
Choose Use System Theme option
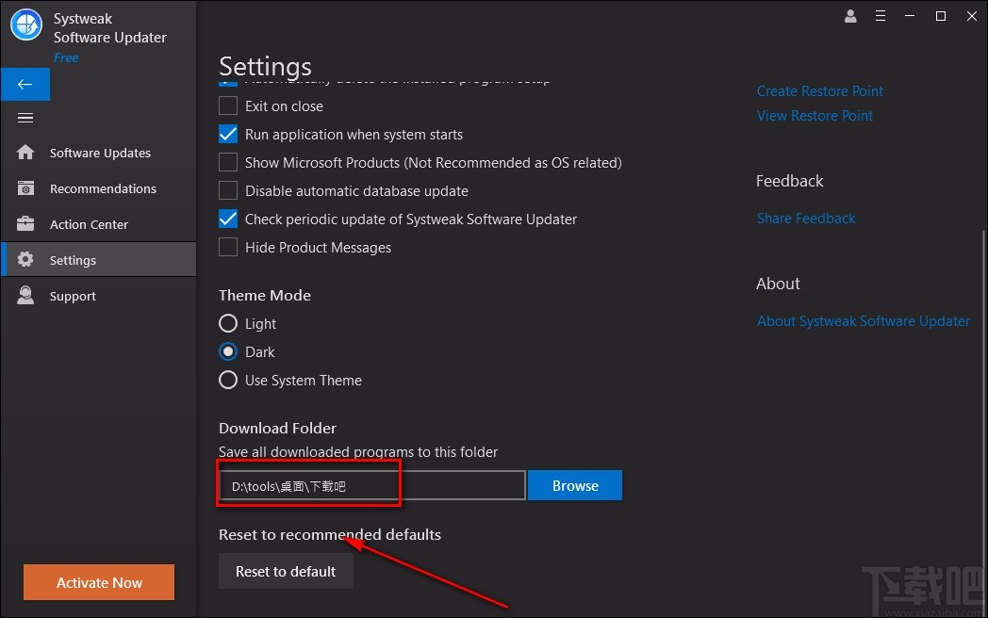(x=227, y=380)
